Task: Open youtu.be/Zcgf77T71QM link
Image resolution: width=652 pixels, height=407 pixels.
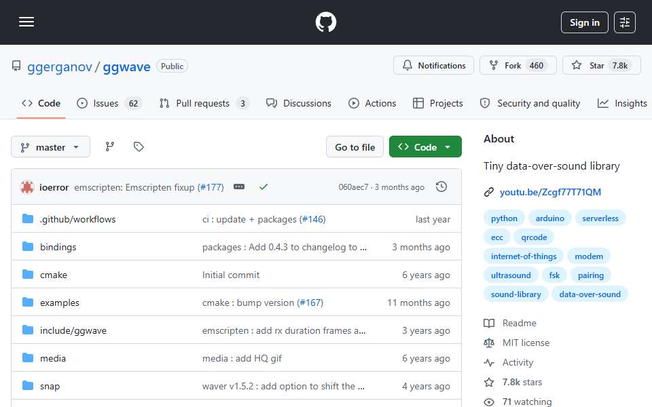Action: tap(550, 192)
